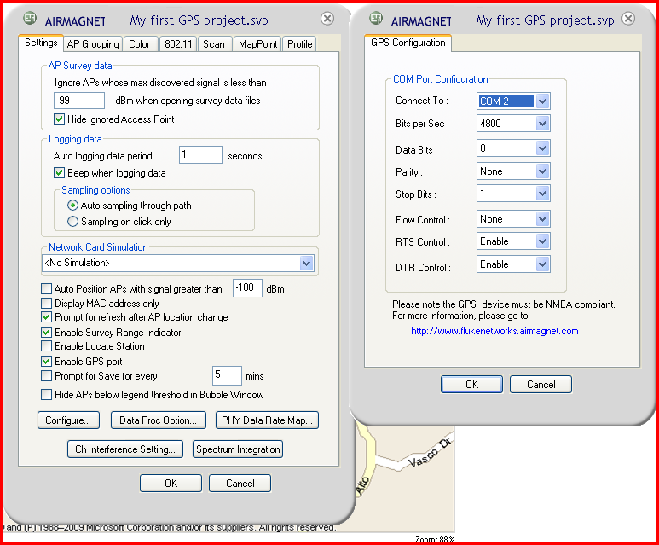Click the Configure... button

point(68,420)
